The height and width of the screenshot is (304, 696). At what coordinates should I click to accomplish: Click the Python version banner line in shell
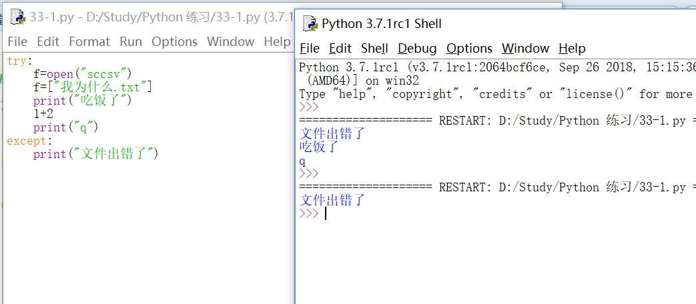497,67
